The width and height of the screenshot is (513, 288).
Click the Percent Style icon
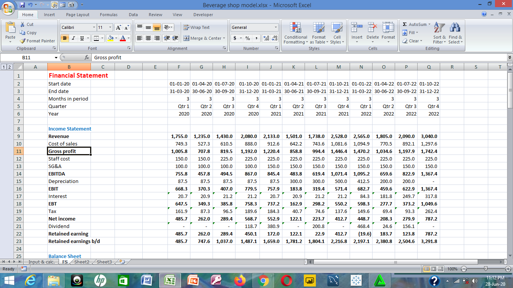point(247,38)
